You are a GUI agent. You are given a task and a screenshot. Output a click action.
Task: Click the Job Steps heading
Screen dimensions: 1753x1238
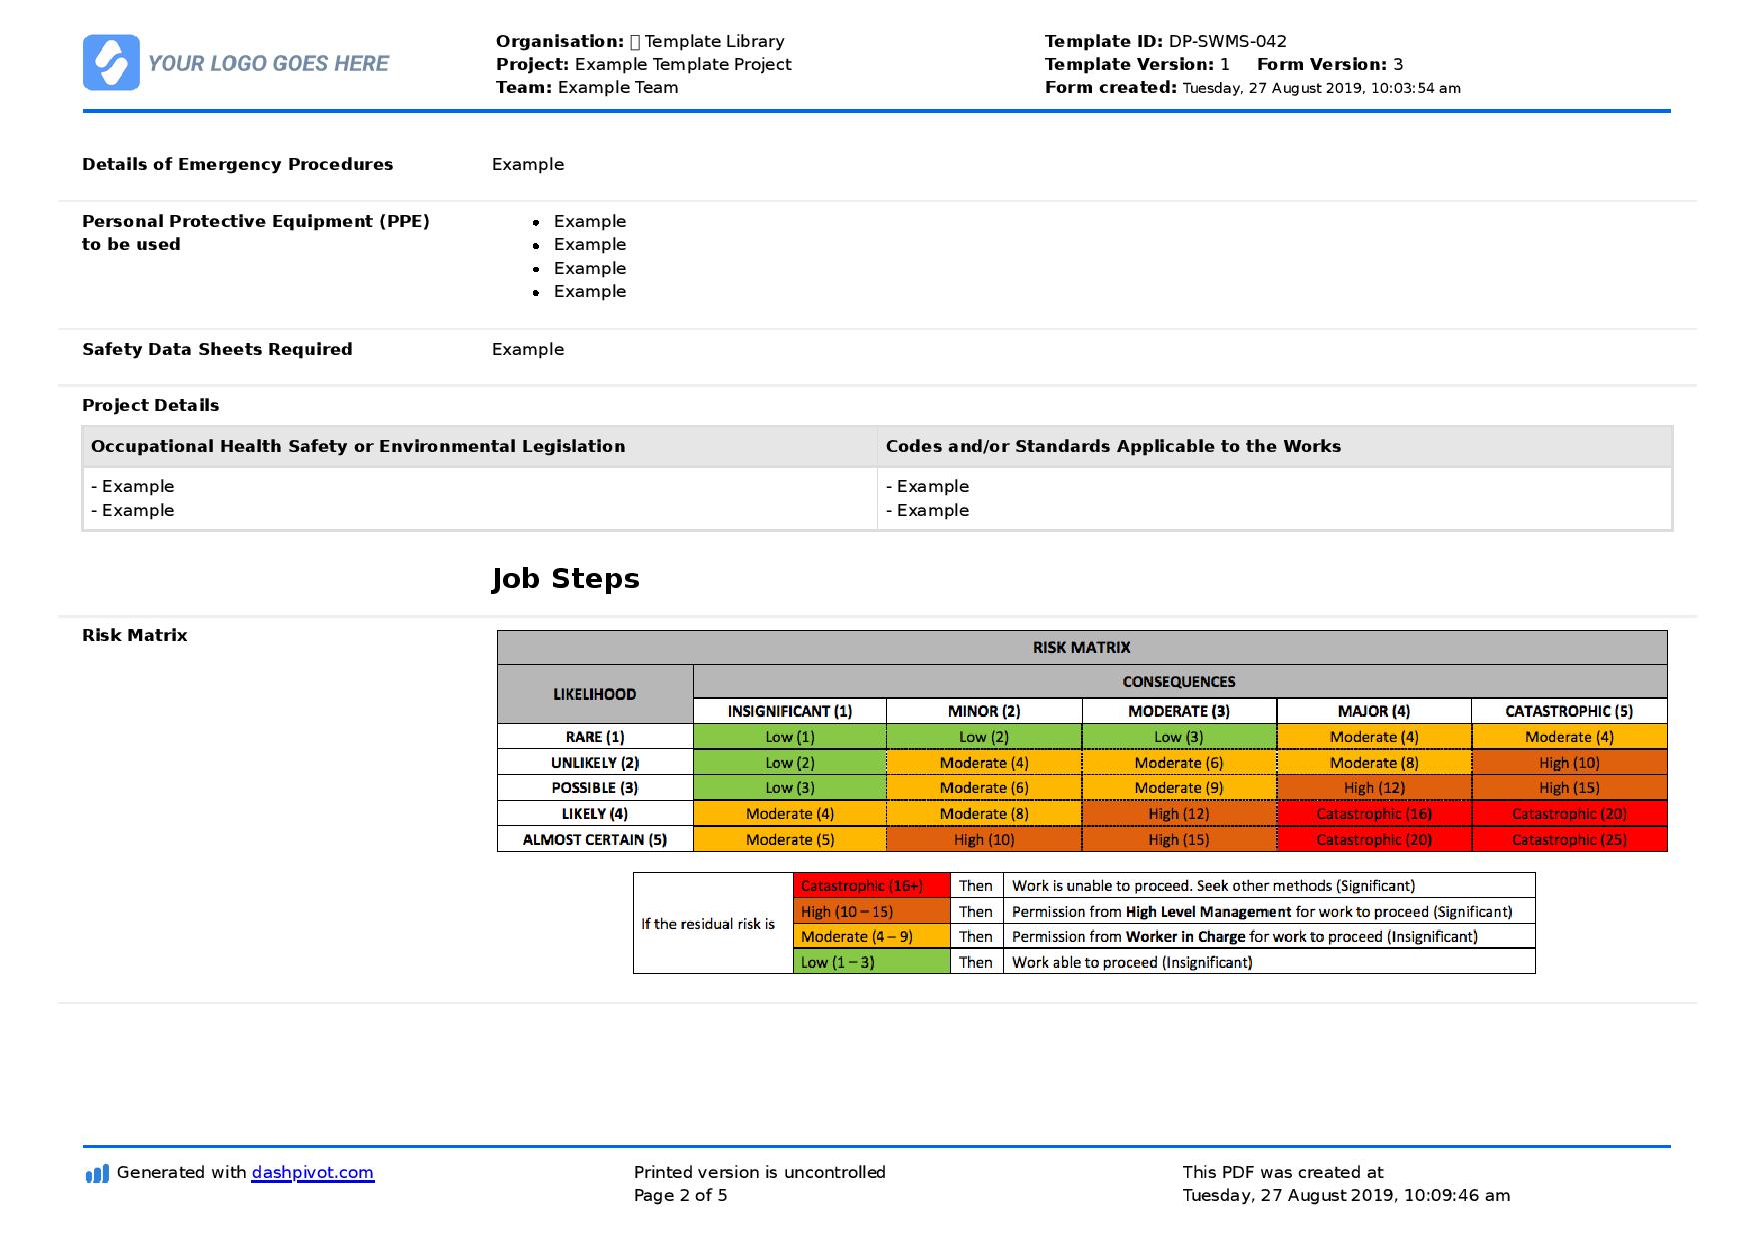tap(565, 579)
